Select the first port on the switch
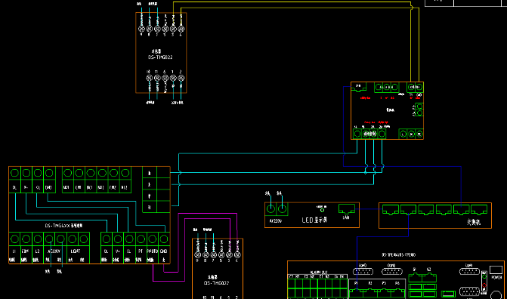Screen dimensions: 507x299 391,210
